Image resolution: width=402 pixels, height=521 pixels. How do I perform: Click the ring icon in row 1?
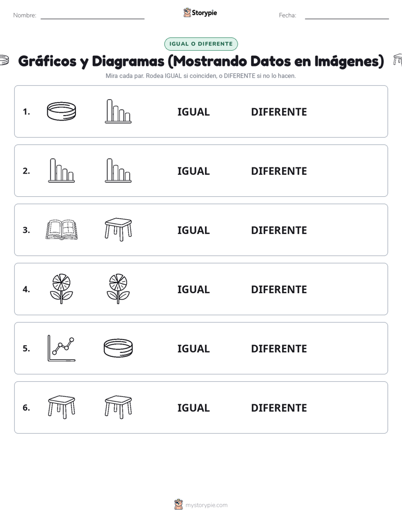61,111
